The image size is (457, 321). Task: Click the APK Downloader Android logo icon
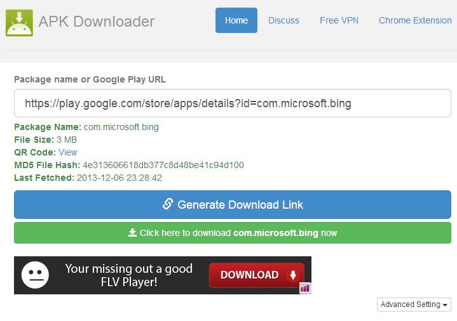pos(19,23)
